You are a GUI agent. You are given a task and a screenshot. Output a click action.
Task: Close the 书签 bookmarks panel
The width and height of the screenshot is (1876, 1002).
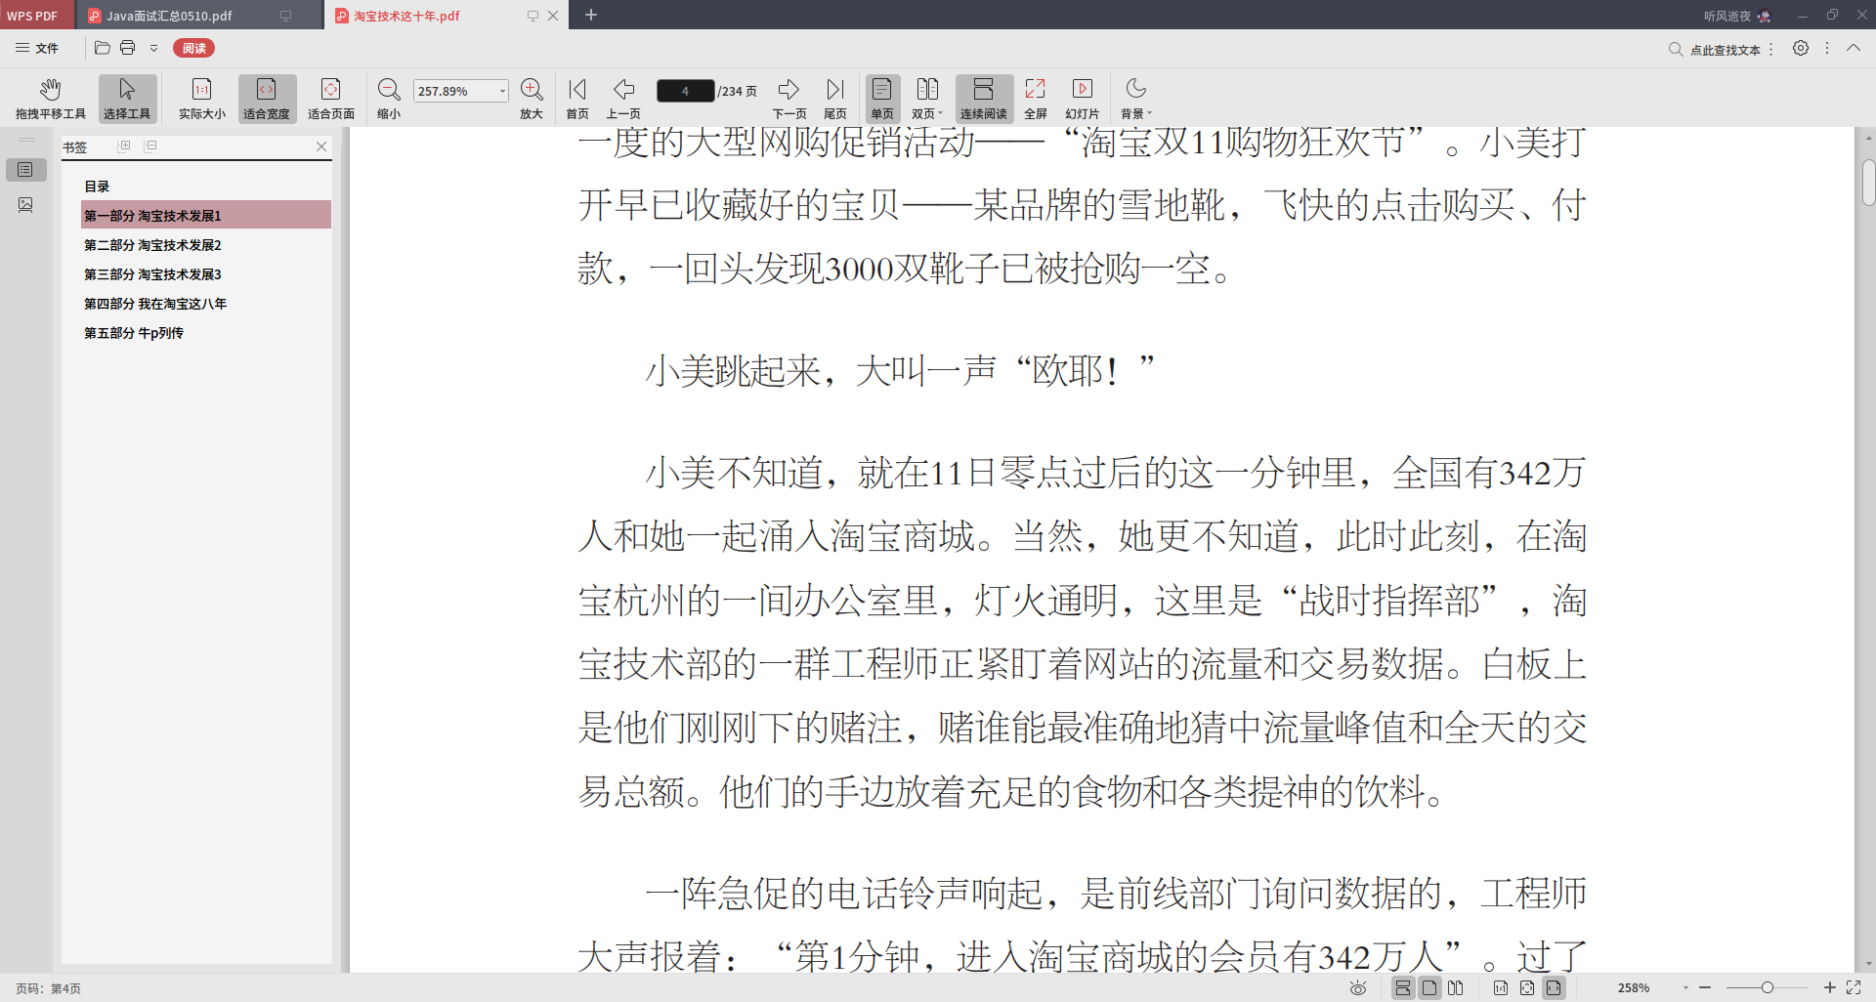pyautogui.click(x=321, y=146)
